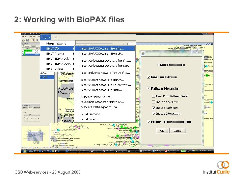Image resolution: width=243 pixels, height=182 pixels.
Task: Select the zoom magnifier toolbar icon
Action: click(x=33, y=40)
